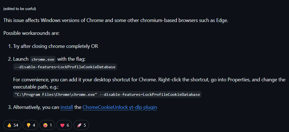Click the '(edited to be useful)' note
Image resolution: width=289 pixels, height=132 pixels.
point(20,9)
